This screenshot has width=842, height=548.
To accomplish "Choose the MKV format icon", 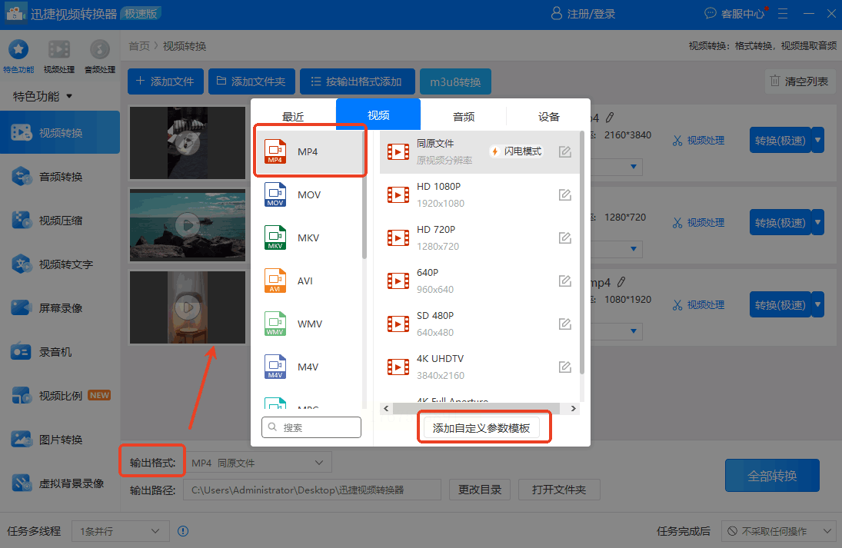I will (275, 237).
